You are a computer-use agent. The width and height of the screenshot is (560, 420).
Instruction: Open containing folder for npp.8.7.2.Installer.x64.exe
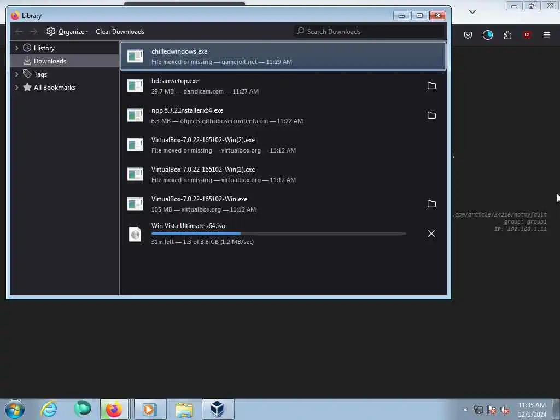tap(431, 115)
